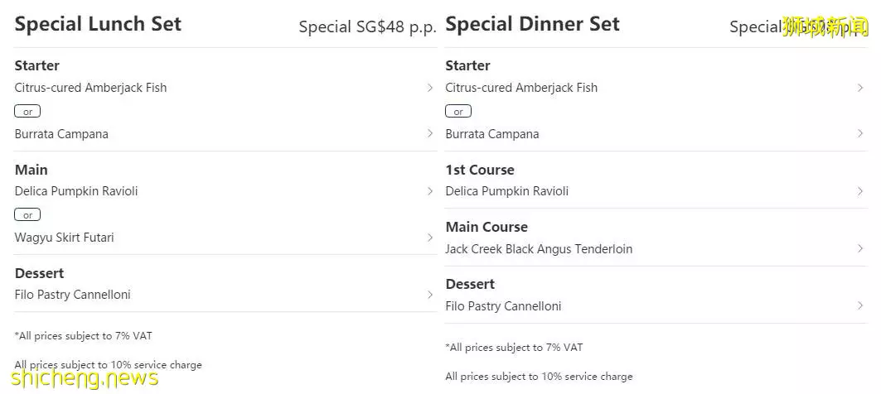
Task: Expand lunch Filo Pastry Cannelloni chevron
Action: click(430, 295)
